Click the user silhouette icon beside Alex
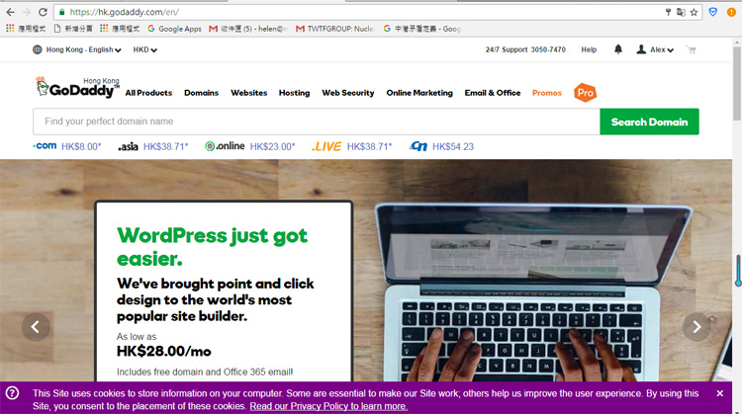 coord(641,49)
